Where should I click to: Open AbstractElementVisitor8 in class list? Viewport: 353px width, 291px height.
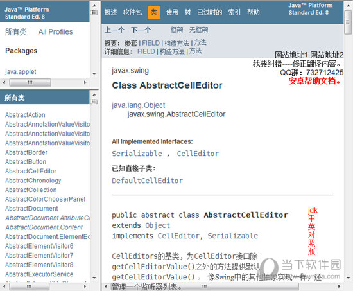click(39, 265)
